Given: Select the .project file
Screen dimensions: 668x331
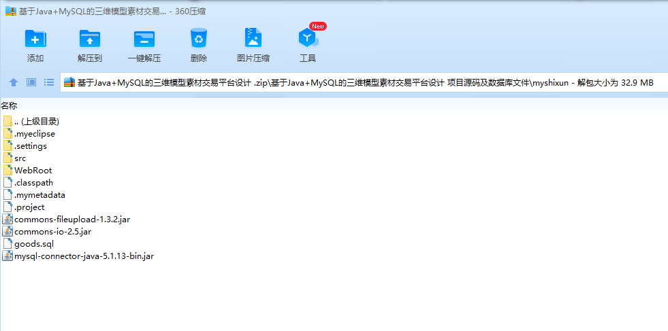Looking at the screenshot, I should (23, 207).
